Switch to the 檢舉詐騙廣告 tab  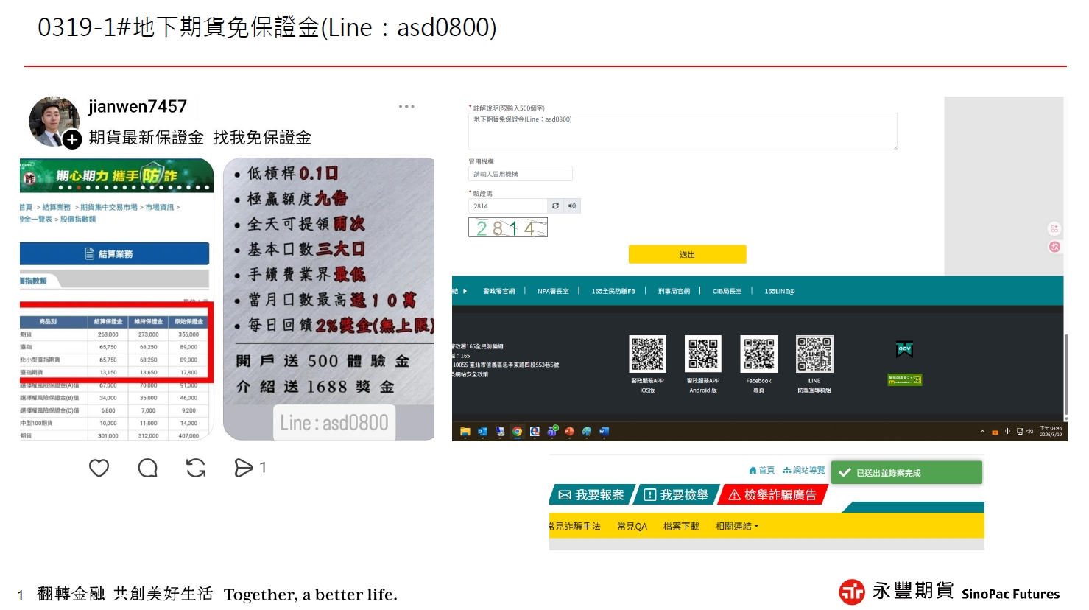click(773, 495)
